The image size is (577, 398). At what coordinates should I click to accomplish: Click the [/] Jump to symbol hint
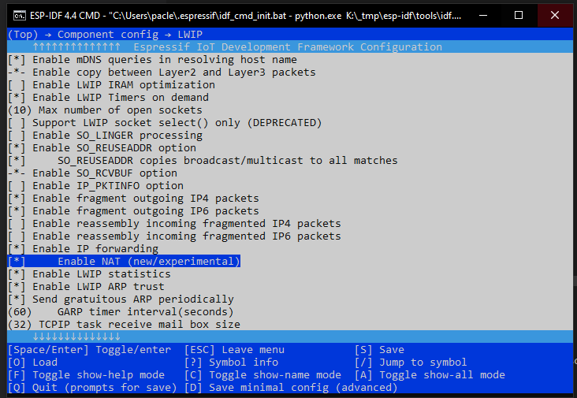click(x=411, y=363)
